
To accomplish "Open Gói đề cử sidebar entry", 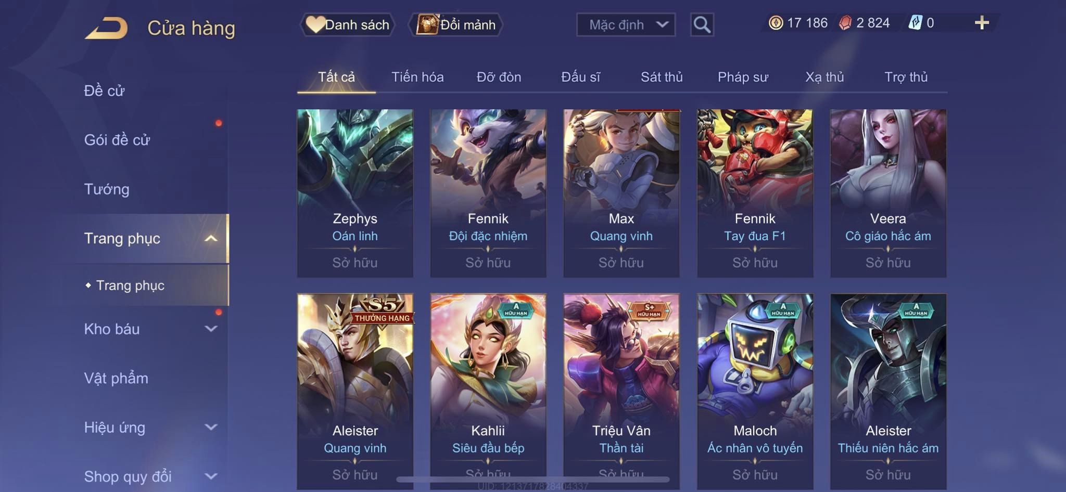I will [117, 140].
